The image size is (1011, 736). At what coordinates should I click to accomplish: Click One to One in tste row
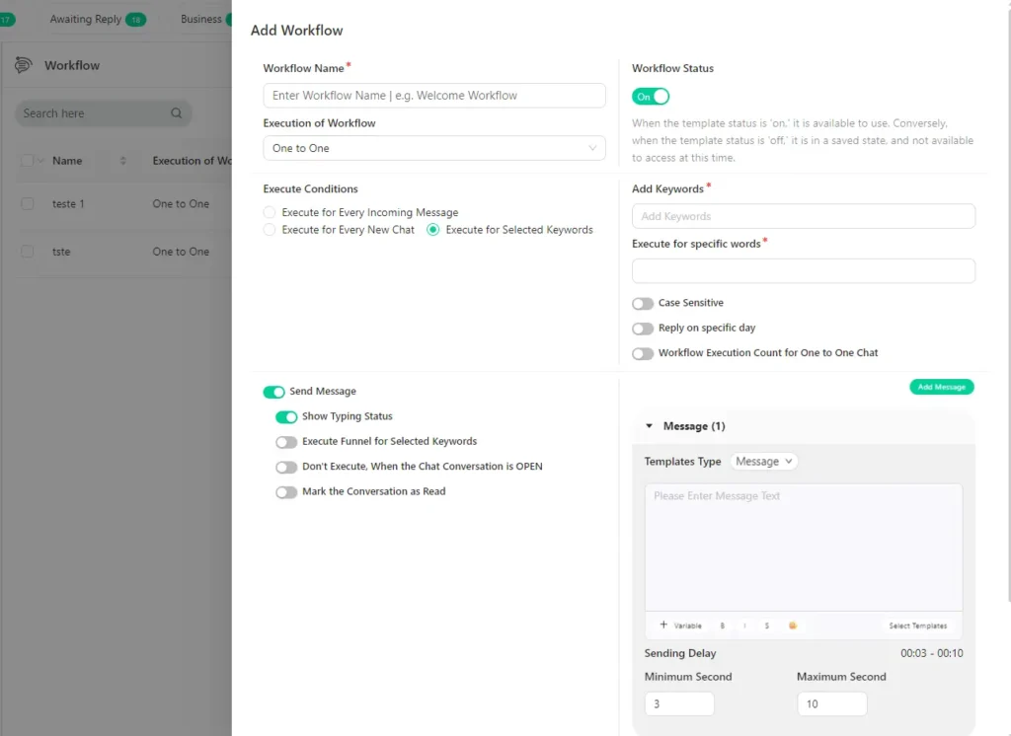pyautogui.click(x=181, y=252)
